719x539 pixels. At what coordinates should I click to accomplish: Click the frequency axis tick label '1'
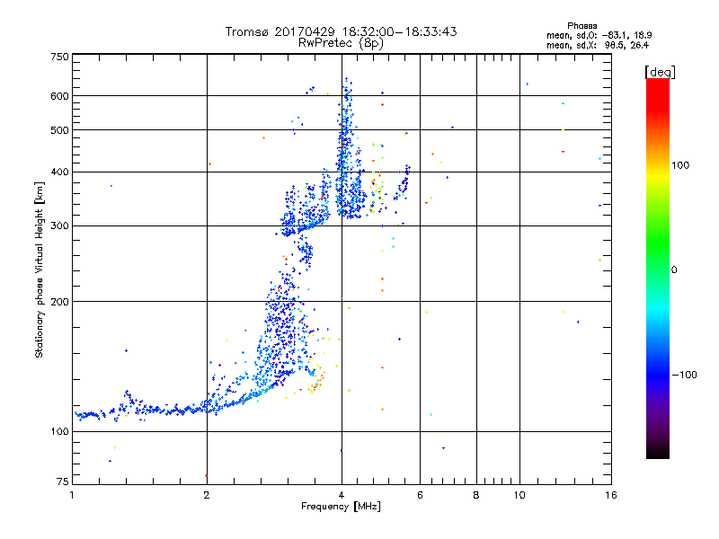72,495
